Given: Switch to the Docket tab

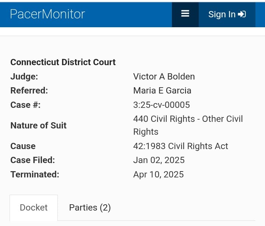Looking at the screenshot, I should click(33, 208).
